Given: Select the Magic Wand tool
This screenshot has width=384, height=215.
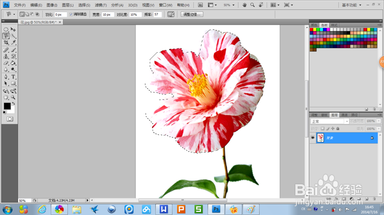Looking at the screenshot, I should click(x=13, y=36).
